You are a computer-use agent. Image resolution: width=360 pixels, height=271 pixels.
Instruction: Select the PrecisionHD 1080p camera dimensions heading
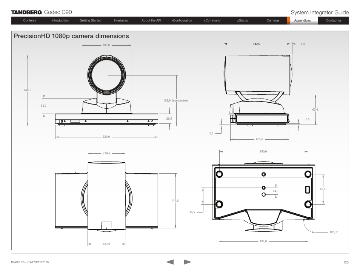tap(71, 36)
